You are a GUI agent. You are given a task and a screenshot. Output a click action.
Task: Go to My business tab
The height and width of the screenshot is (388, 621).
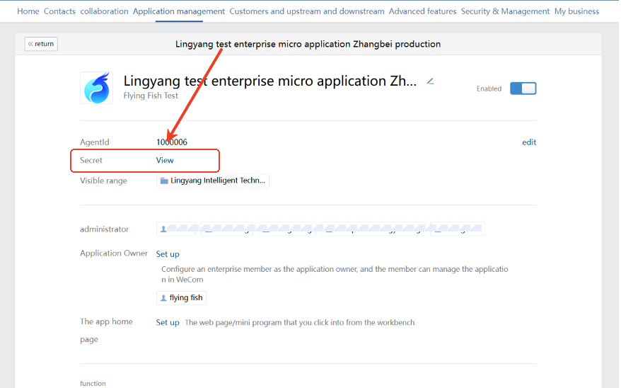point(576,11)
